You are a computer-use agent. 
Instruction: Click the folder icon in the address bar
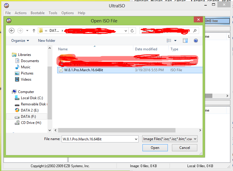coord(41,31)
